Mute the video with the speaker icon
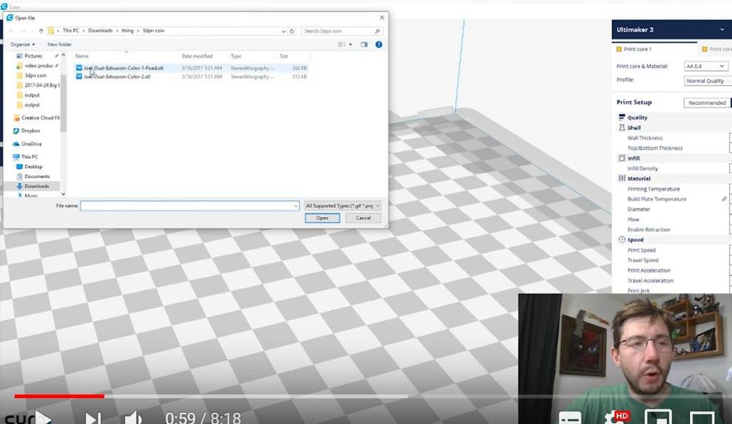 tap(132, 418)
